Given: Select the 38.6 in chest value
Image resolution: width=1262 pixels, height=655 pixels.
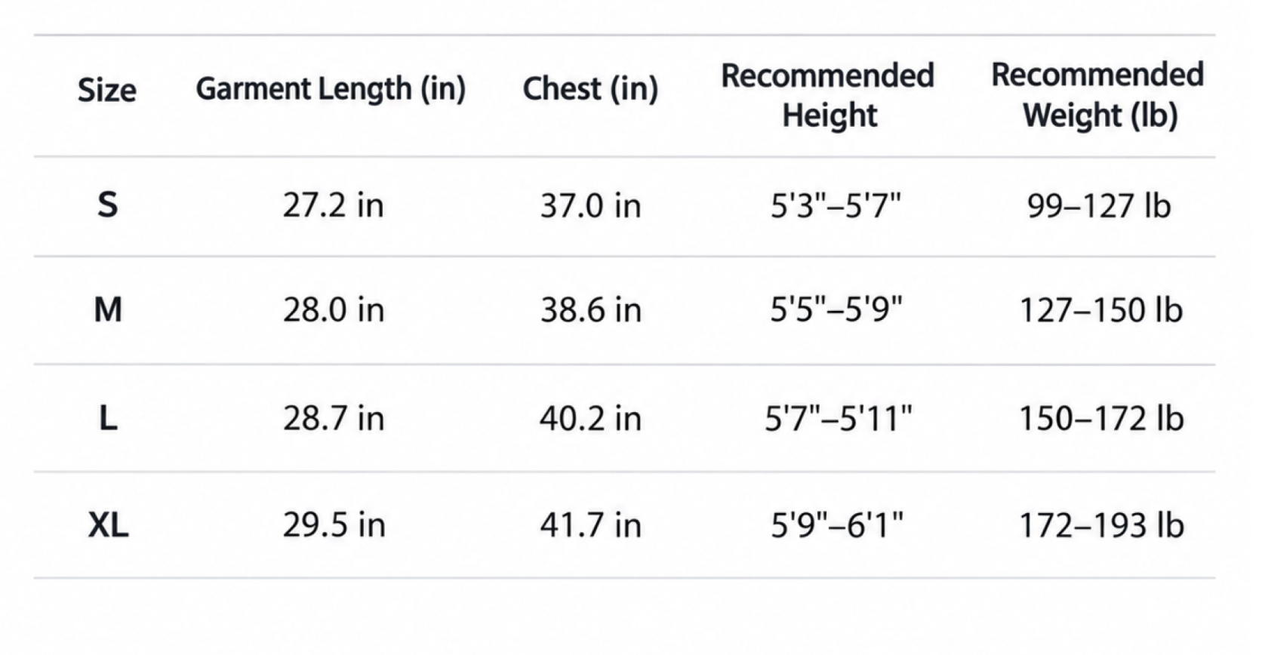Looking at the screenshot, I should click(591, 310).
